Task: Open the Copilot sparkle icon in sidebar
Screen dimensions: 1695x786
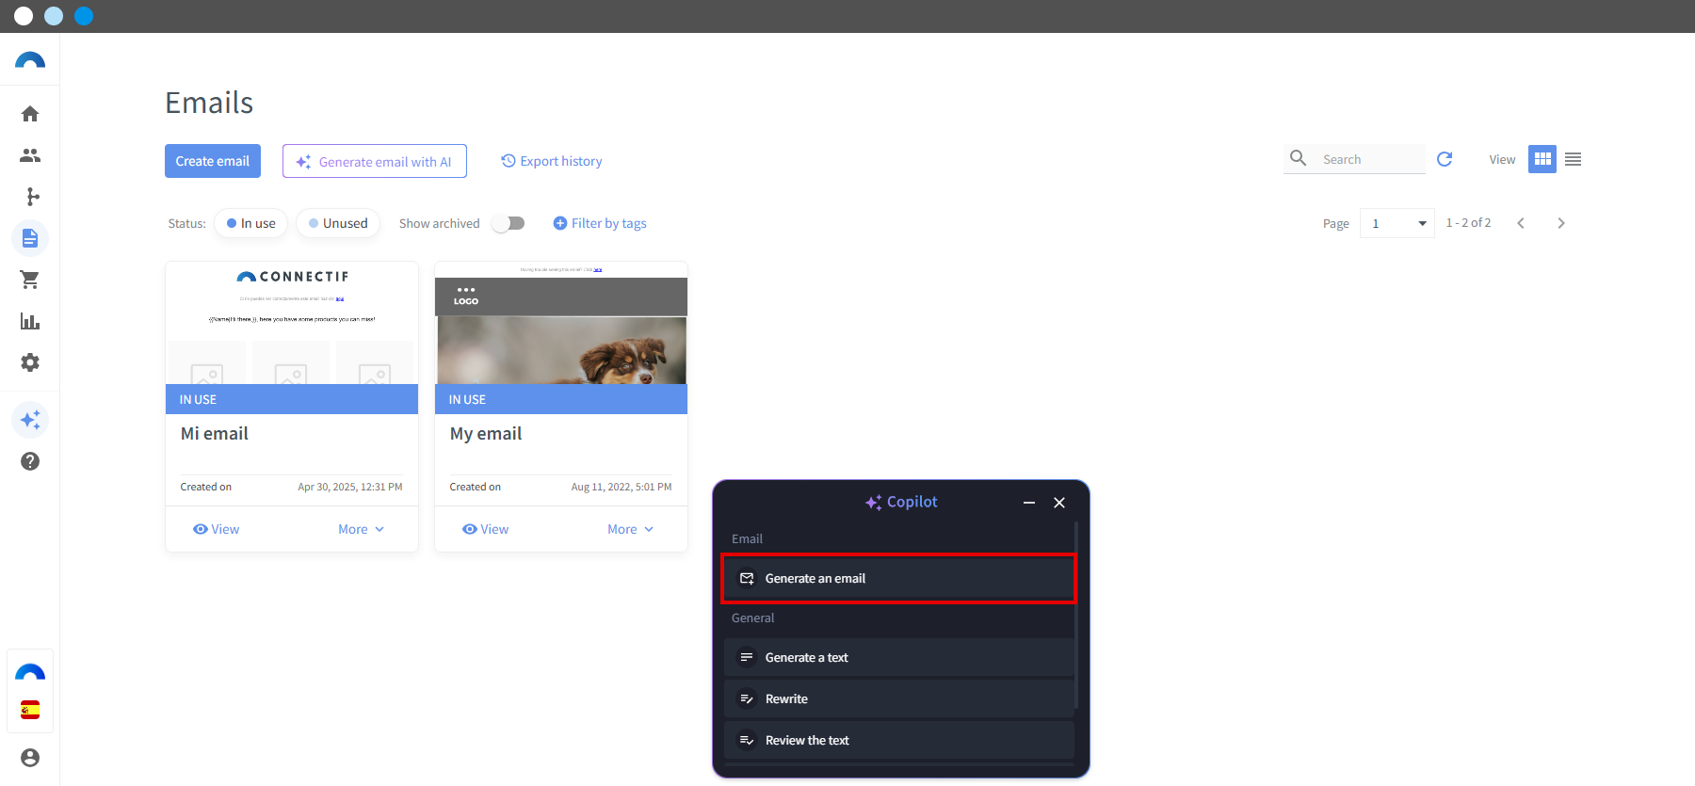Action: [30, 420]
